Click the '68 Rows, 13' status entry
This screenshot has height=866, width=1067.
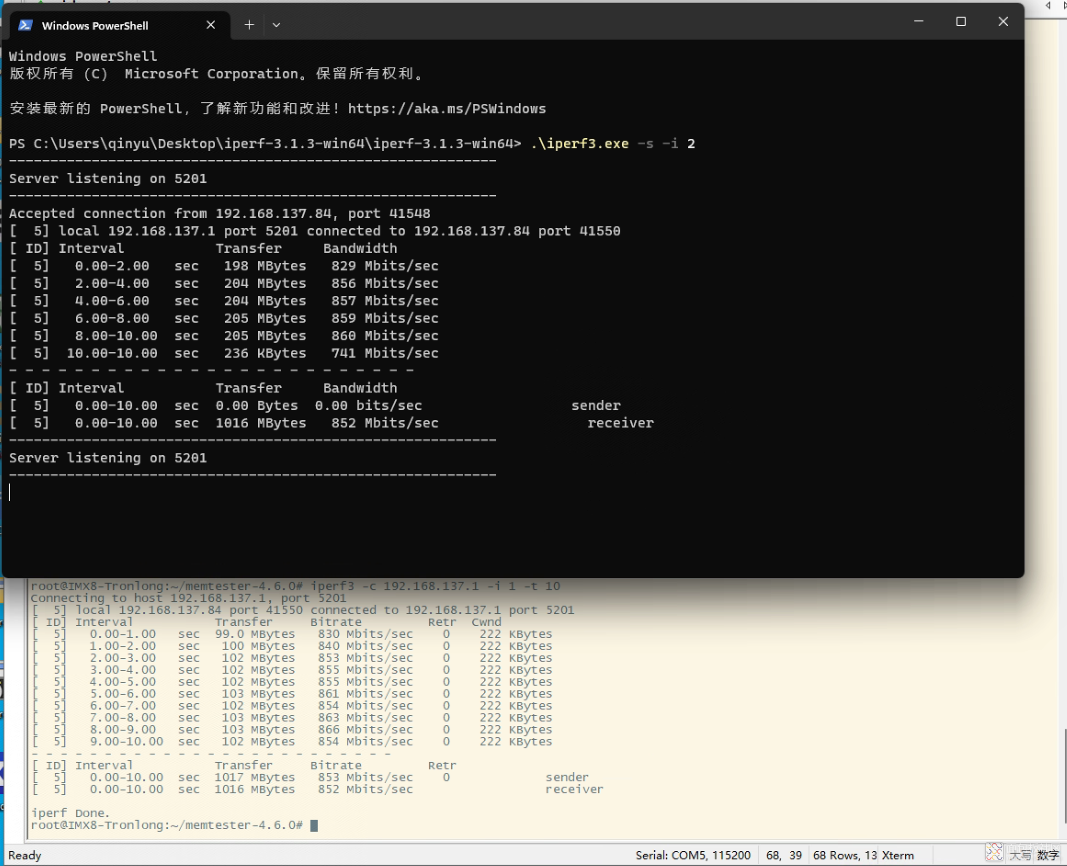point(845,855)
